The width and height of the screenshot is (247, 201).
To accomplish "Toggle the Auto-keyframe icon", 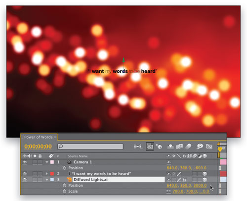I will (x=209, y=147).
